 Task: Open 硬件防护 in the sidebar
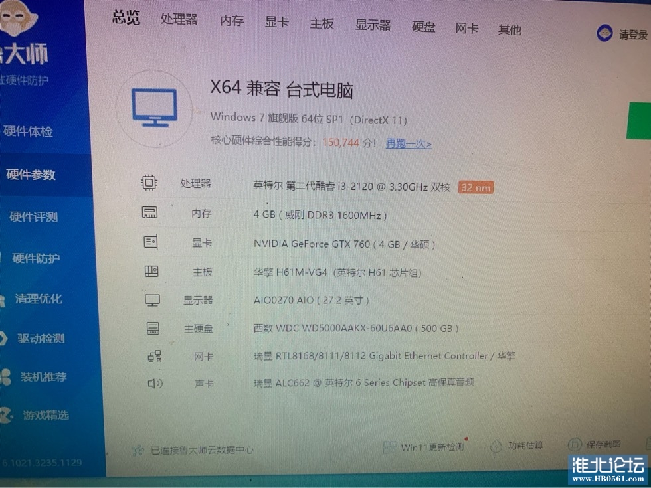(36, 258)
